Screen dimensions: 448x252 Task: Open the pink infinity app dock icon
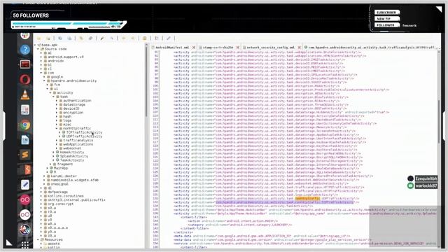pos(25,199)
